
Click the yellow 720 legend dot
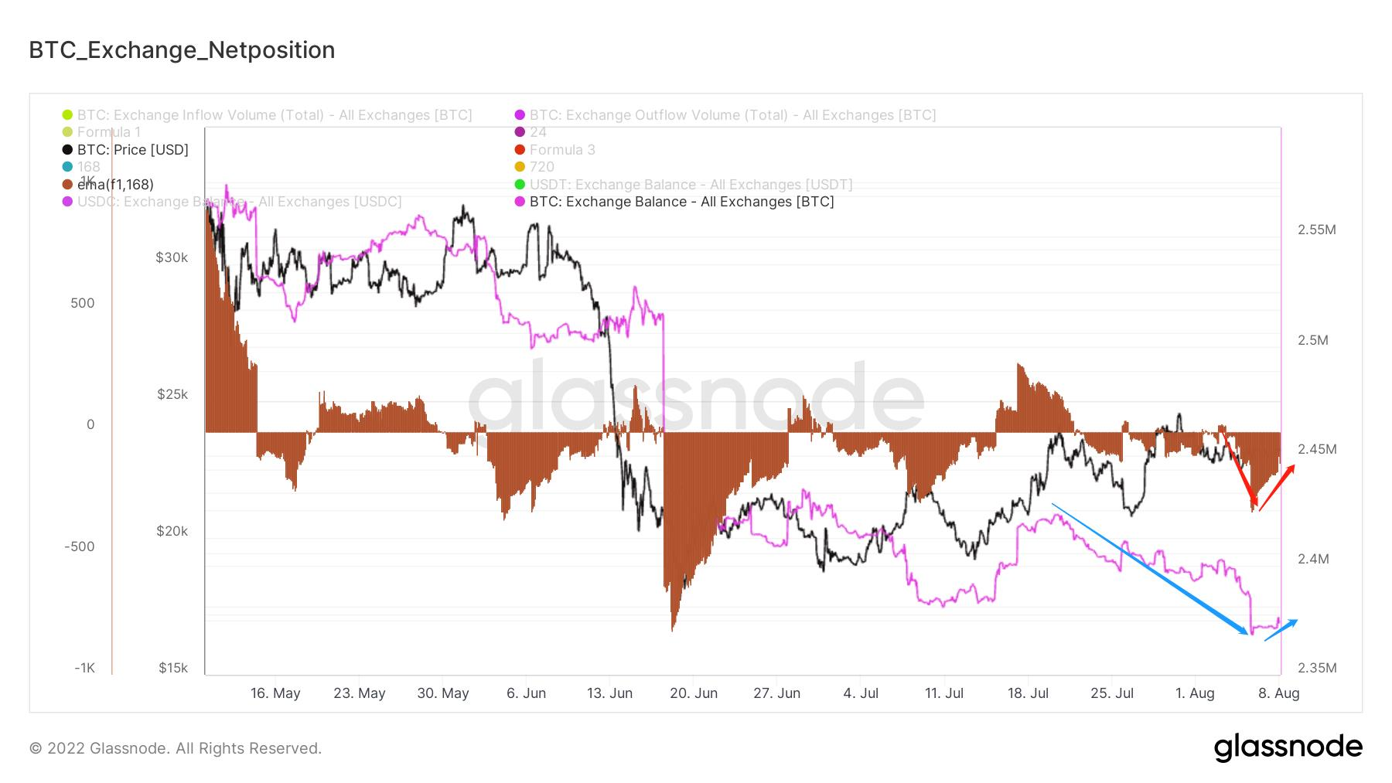520,167
